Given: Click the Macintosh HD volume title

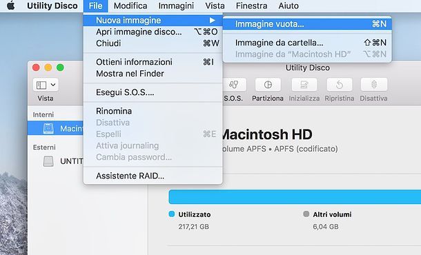Looking at the screenshot, I should coord(267,134).
